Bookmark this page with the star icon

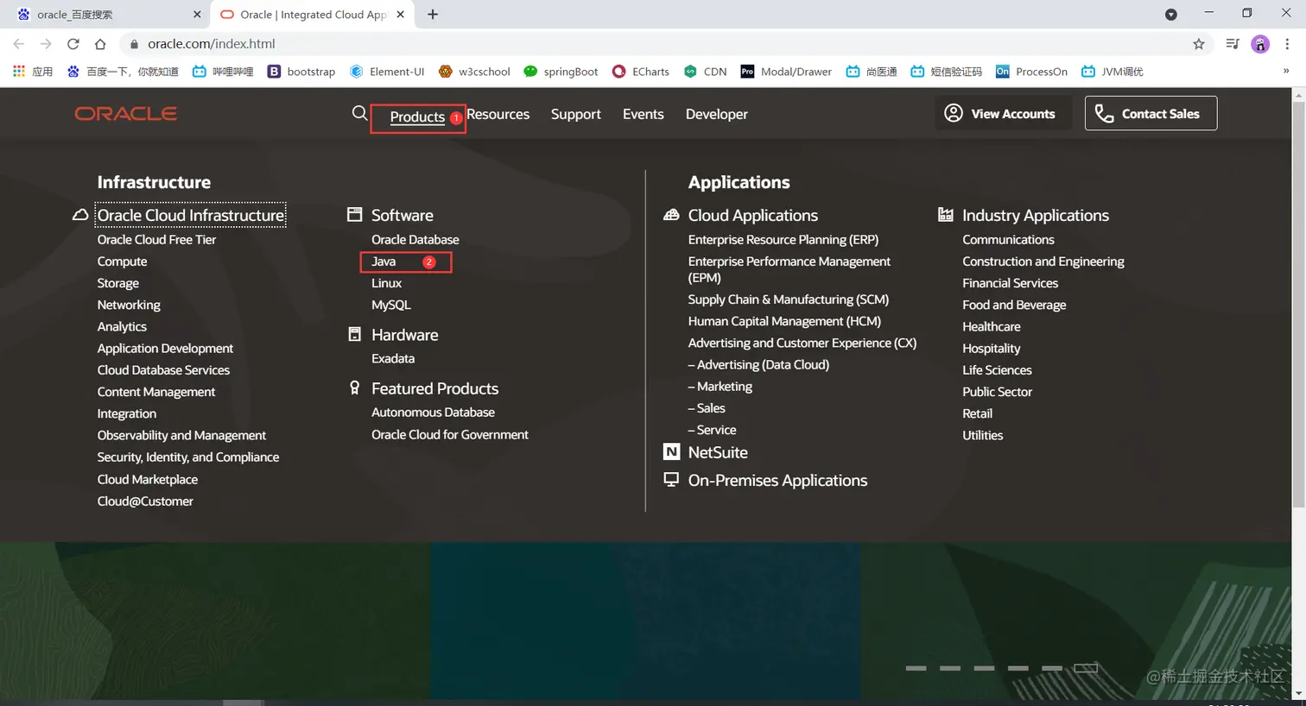1199,44
